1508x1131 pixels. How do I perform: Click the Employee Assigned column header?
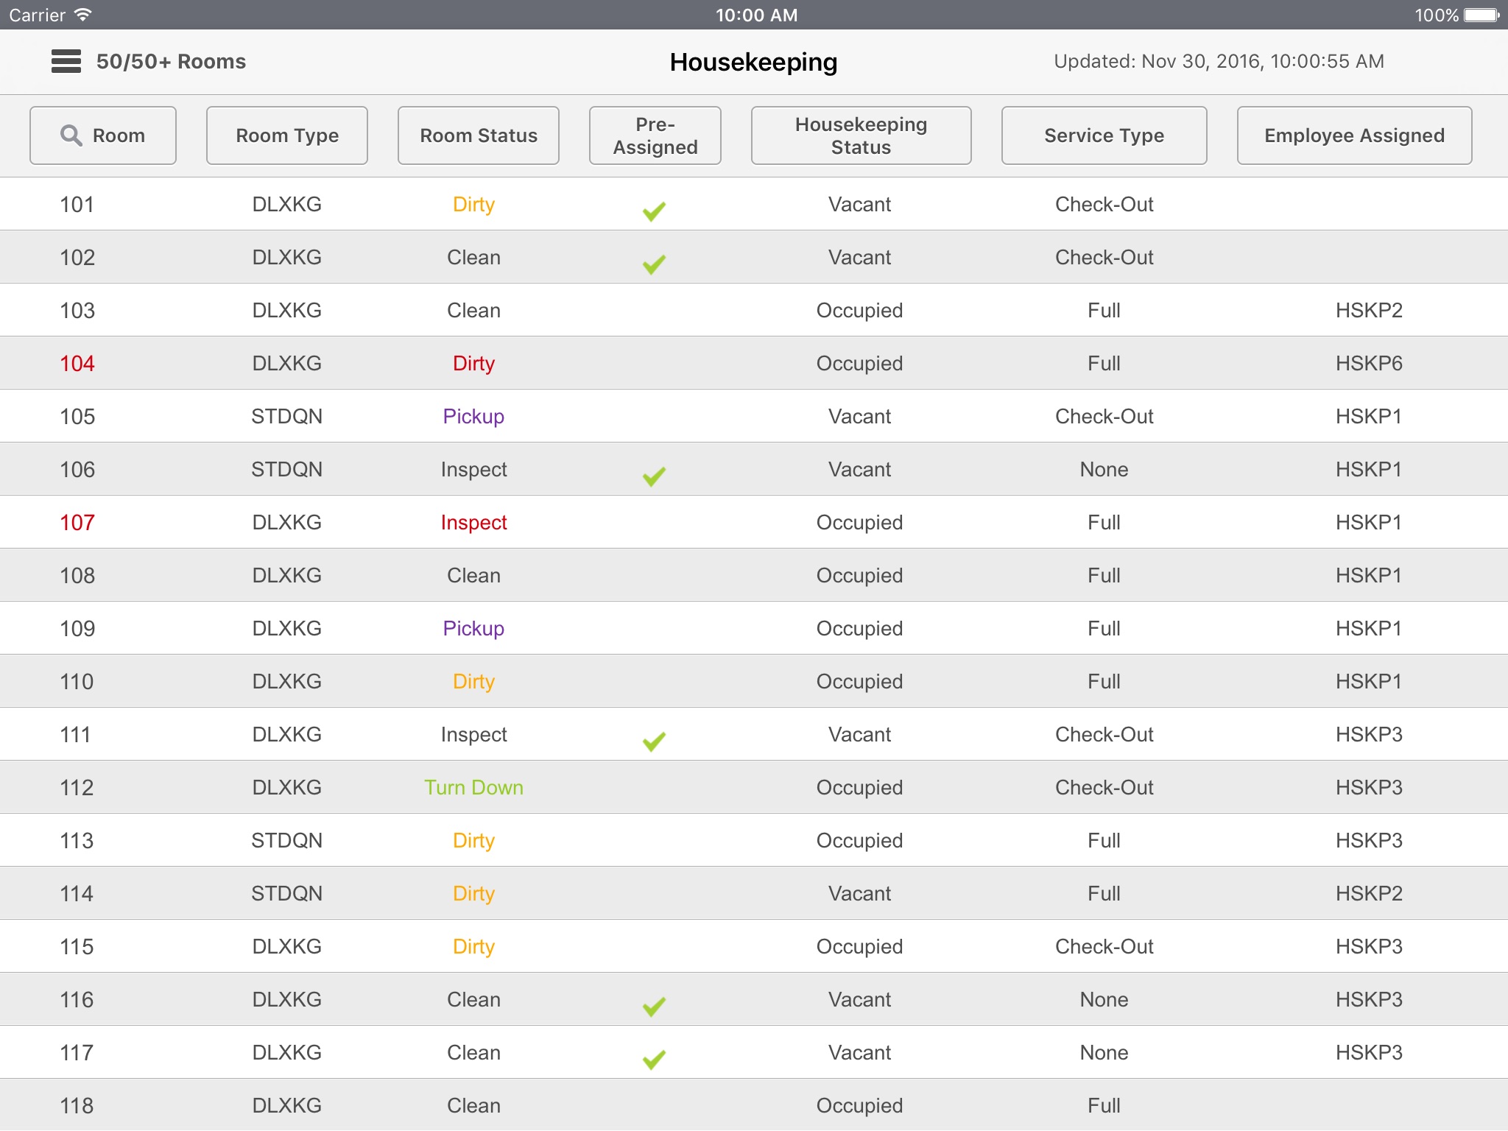[x=1353, y=134]
